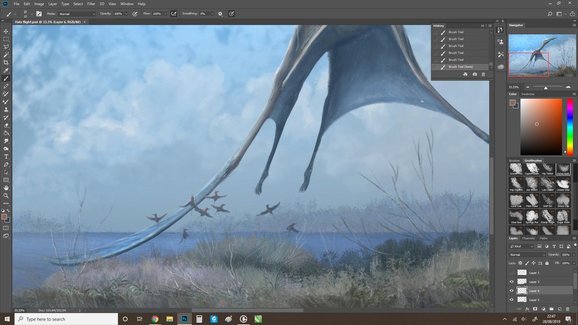
Task: Open Chrome from the taskbar
Action: click(155, 319)
